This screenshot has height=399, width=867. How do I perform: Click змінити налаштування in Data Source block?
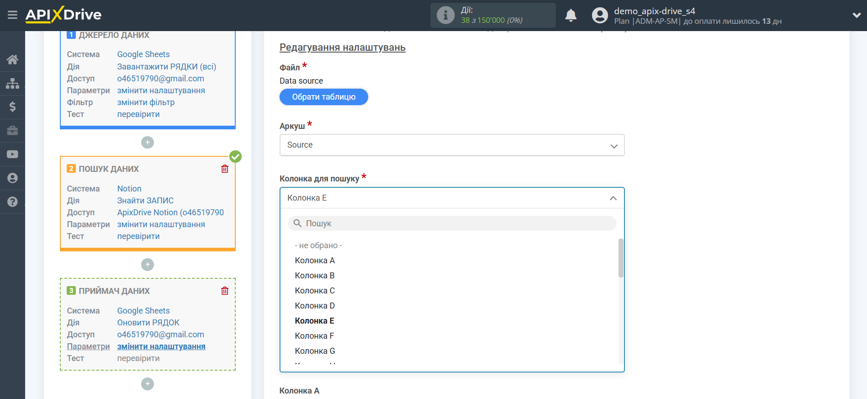[x=161, y=90]
